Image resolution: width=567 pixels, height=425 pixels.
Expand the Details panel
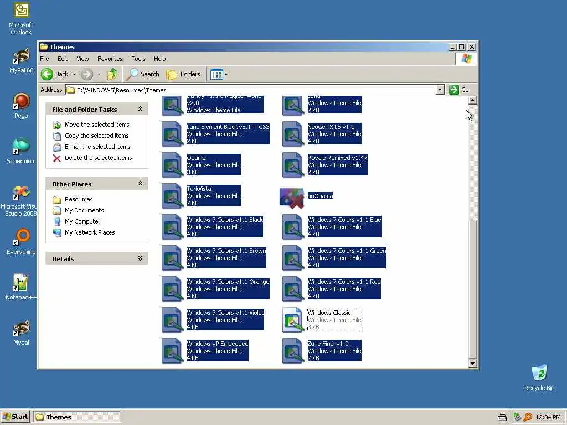point(140,258)
